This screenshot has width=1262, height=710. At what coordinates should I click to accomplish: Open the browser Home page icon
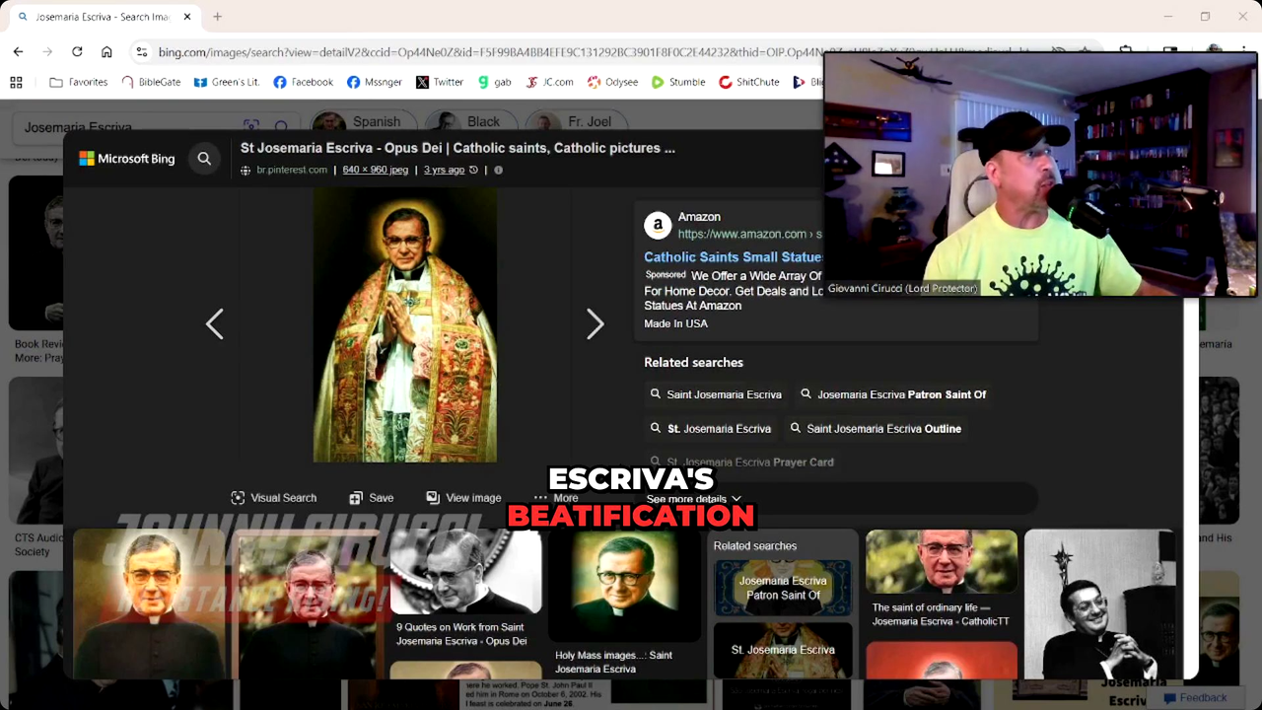pos(106,51)
